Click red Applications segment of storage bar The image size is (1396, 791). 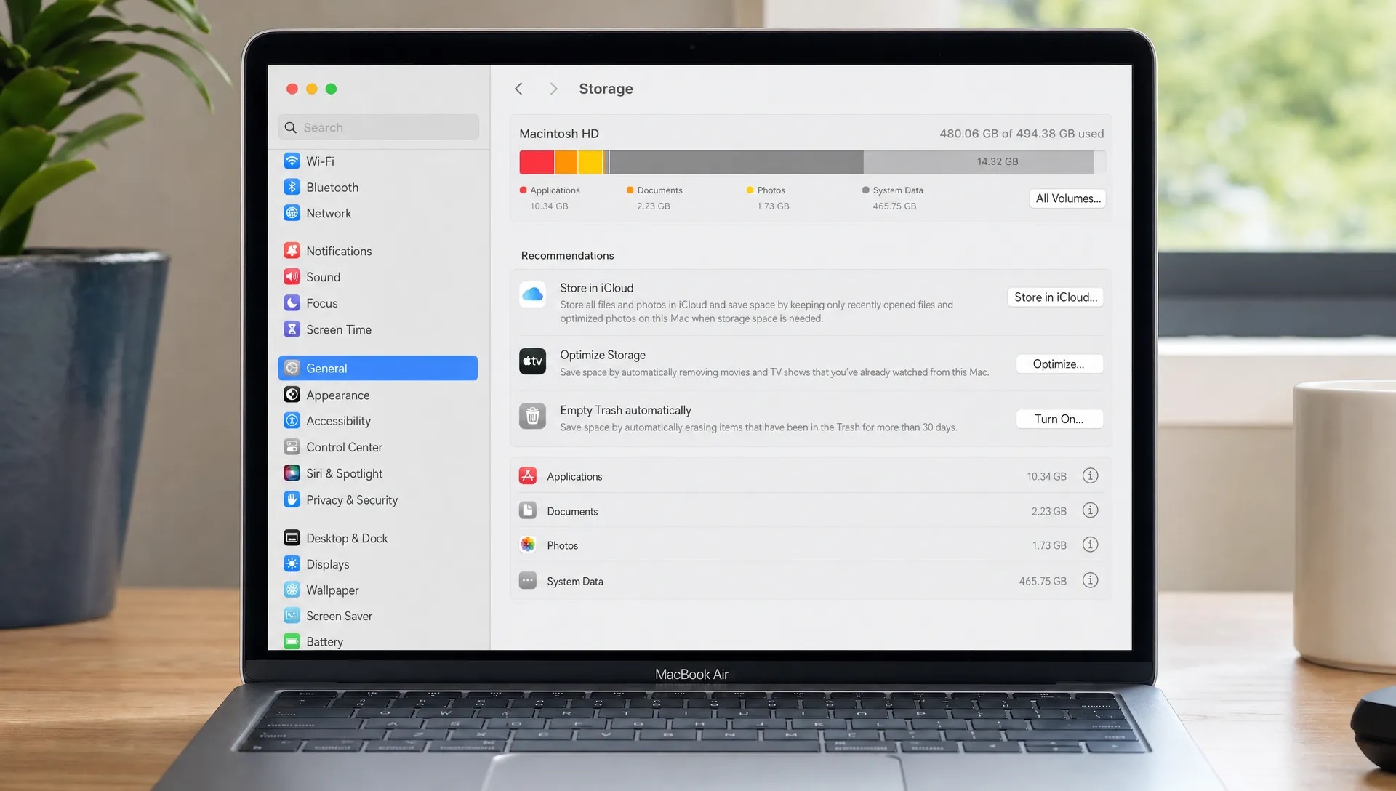point(537,162)
